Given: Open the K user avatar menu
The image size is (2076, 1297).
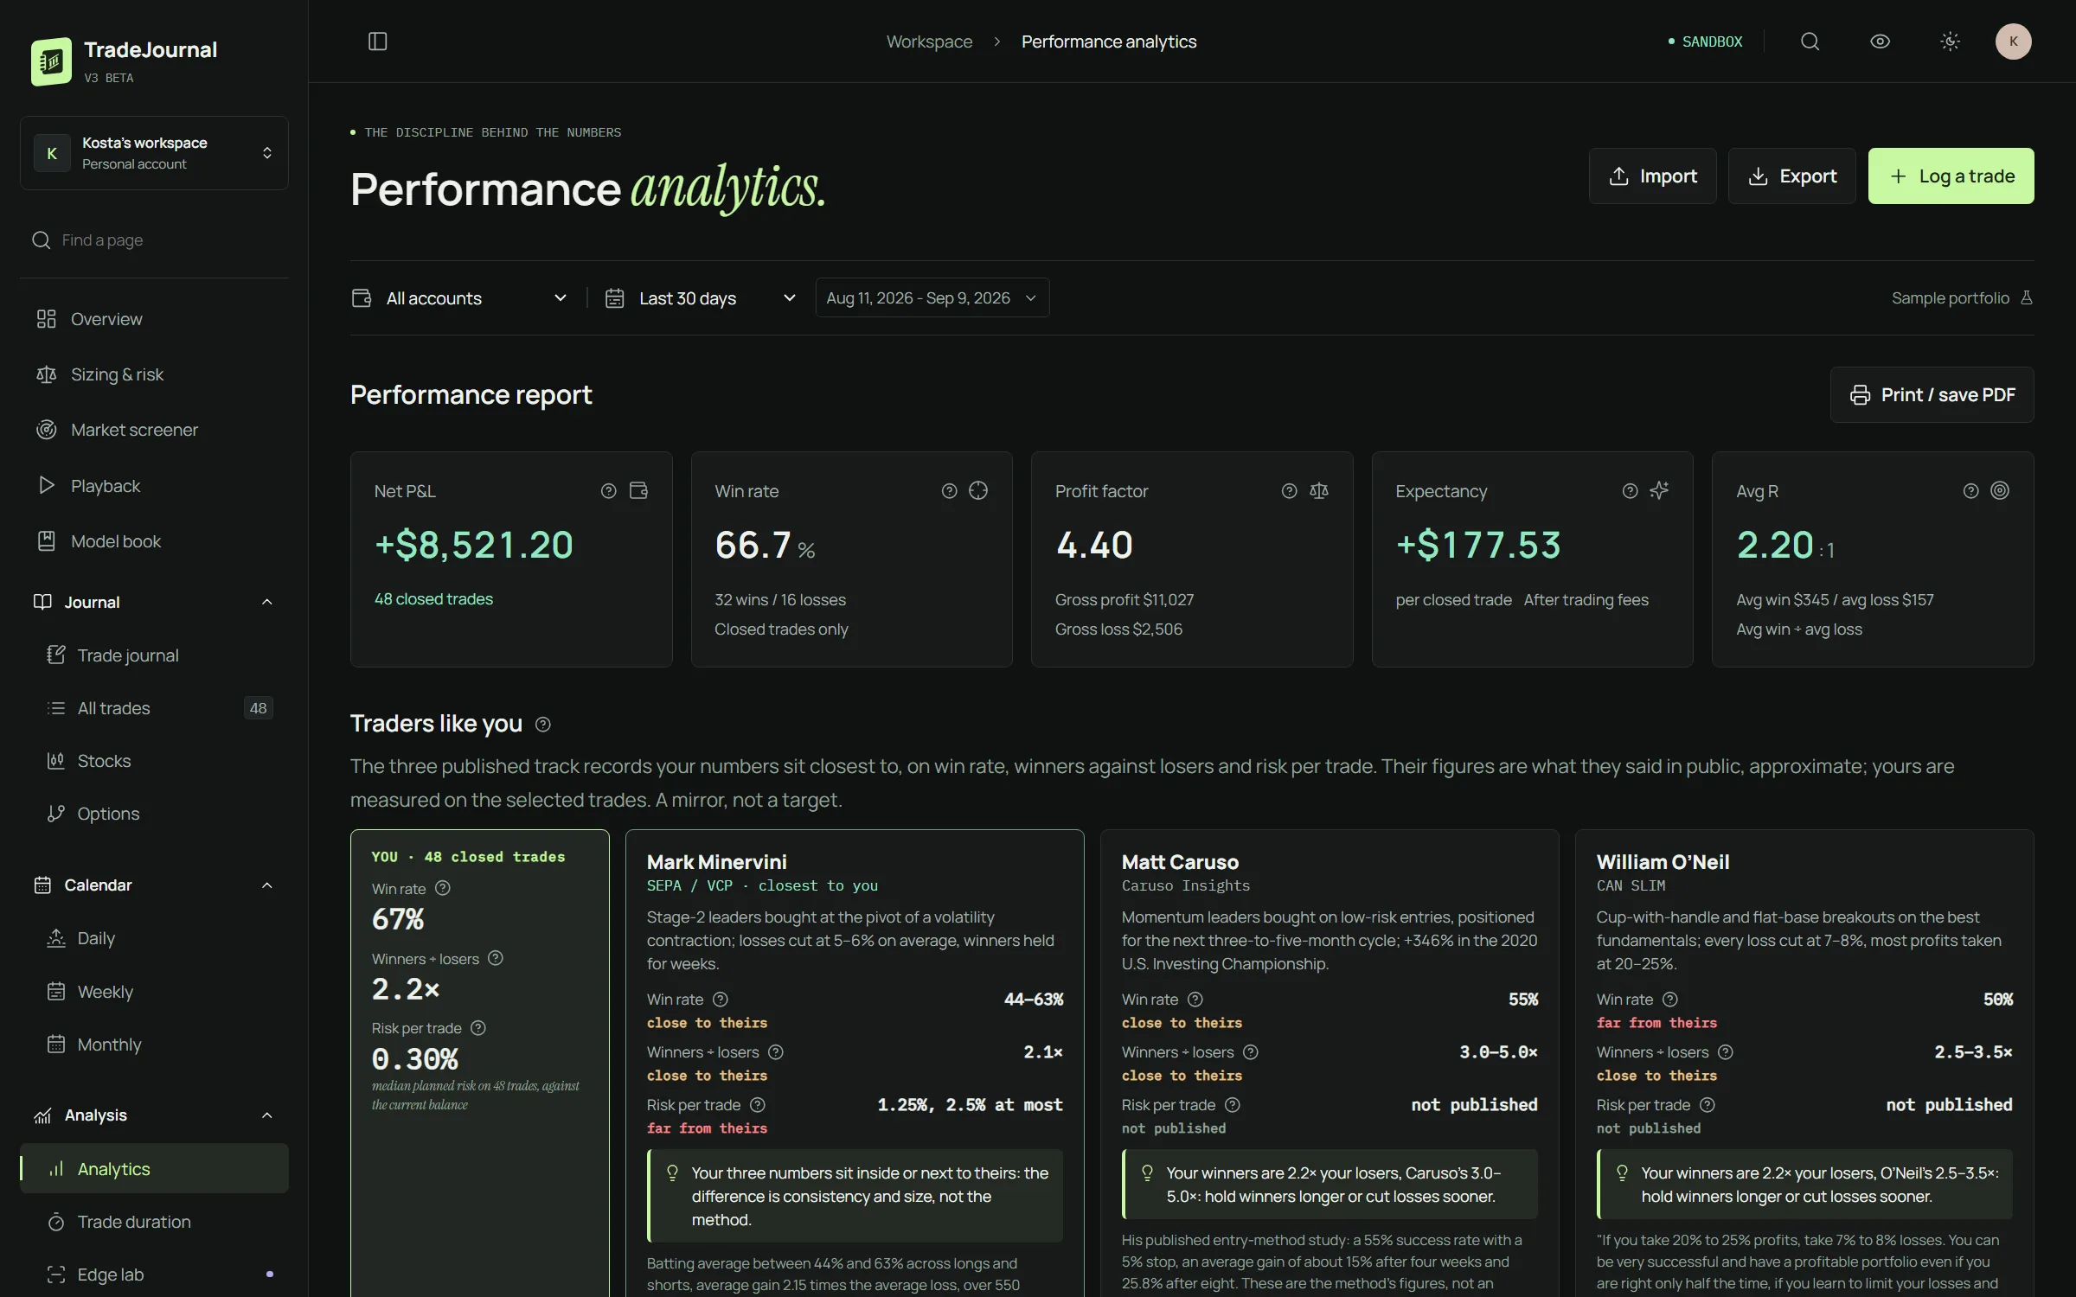Looking at the screenshot, I should tap(2013, 42).
